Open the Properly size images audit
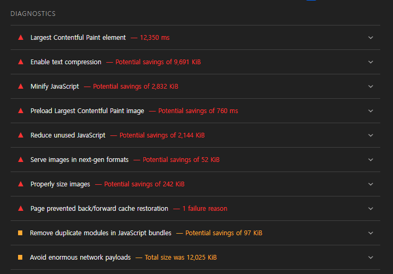393x274 pixels. tap(60, 184)
